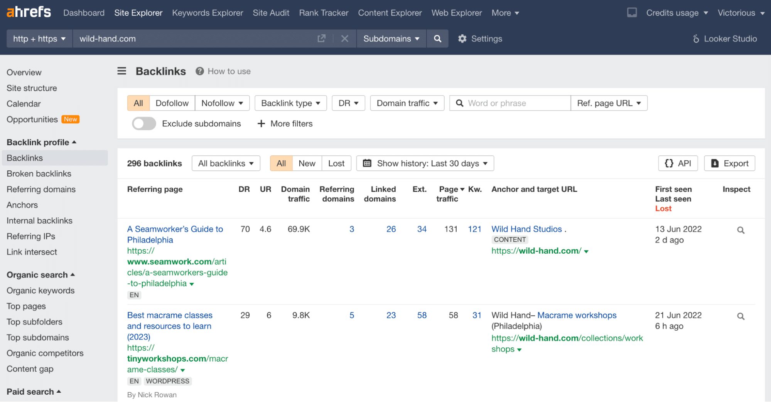The width and height of the screenshot is (771, 402).
Task: Toggle the hamburger sidebar menu icon
Action: point(122,71)
